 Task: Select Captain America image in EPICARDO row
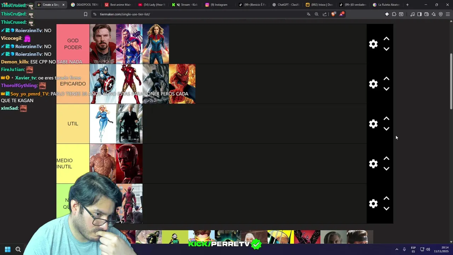click(103, 84)
